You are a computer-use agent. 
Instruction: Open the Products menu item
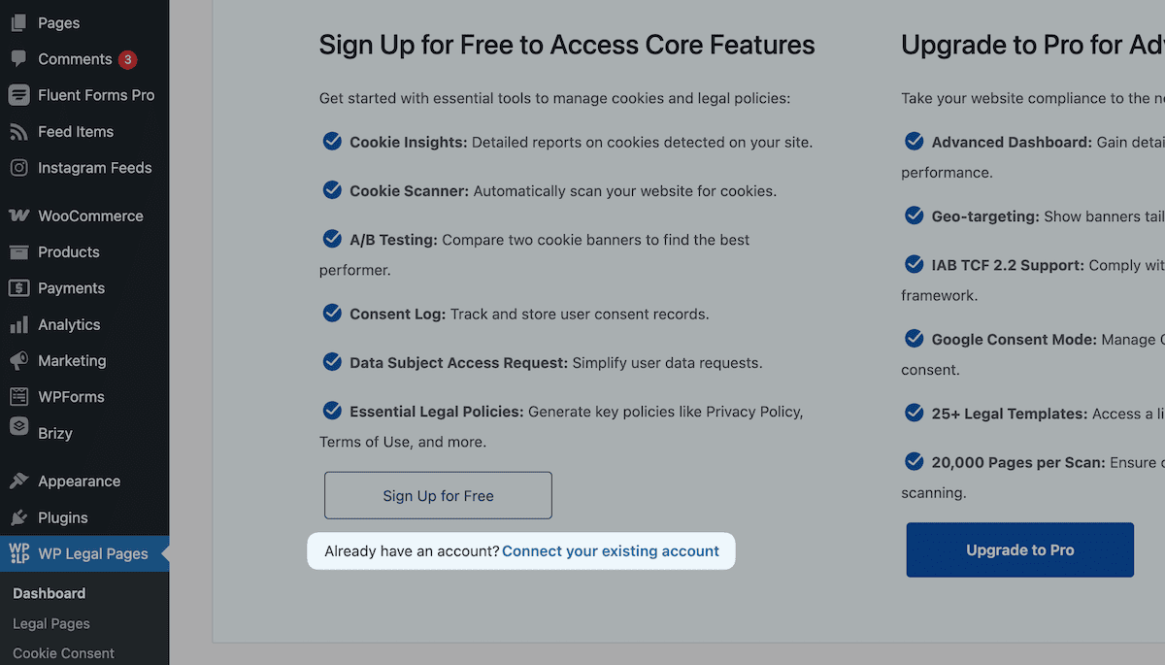coord(84,252)
